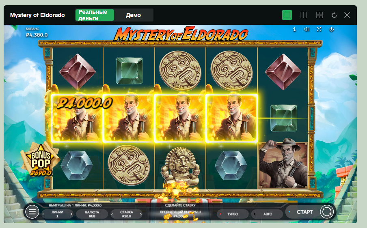Enter fullscreen mode via expand icon
The width and height of the screenshot is (367, 228).
319,29
